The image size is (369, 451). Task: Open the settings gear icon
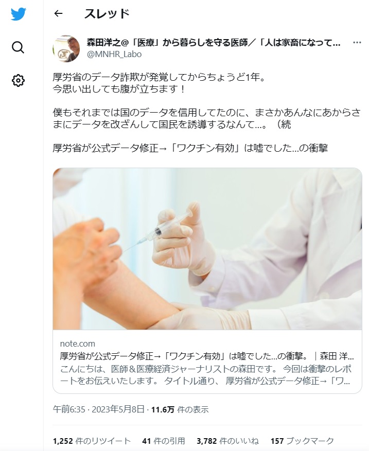[x=18, y=80]
